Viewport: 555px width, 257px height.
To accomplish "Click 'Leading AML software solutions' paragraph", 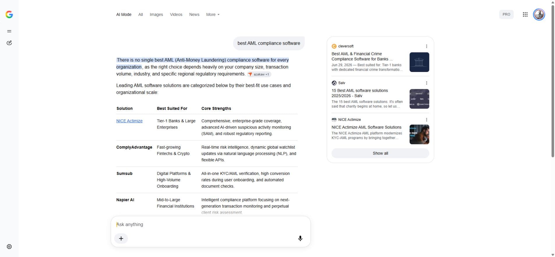I will coord(203,89).
